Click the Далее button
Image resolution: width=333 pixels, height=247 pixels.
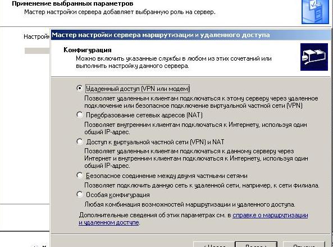click(x=256, y=244)
